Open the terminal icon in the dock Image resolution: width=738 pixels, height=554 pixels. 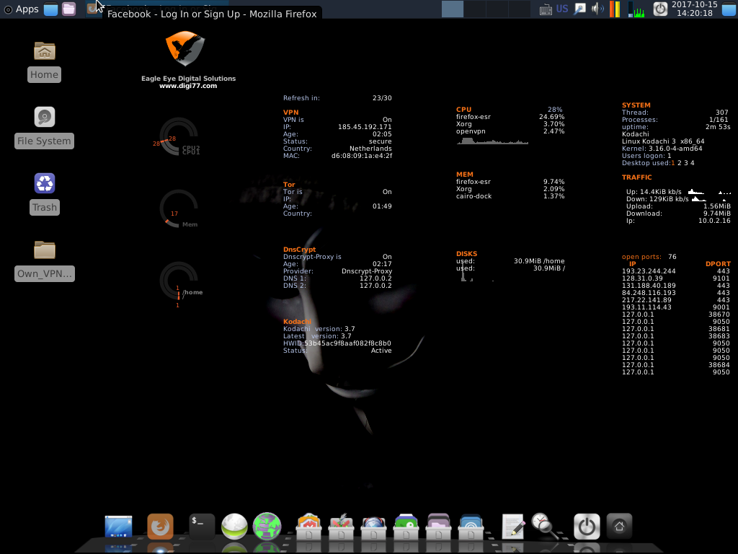coord(202,526)
